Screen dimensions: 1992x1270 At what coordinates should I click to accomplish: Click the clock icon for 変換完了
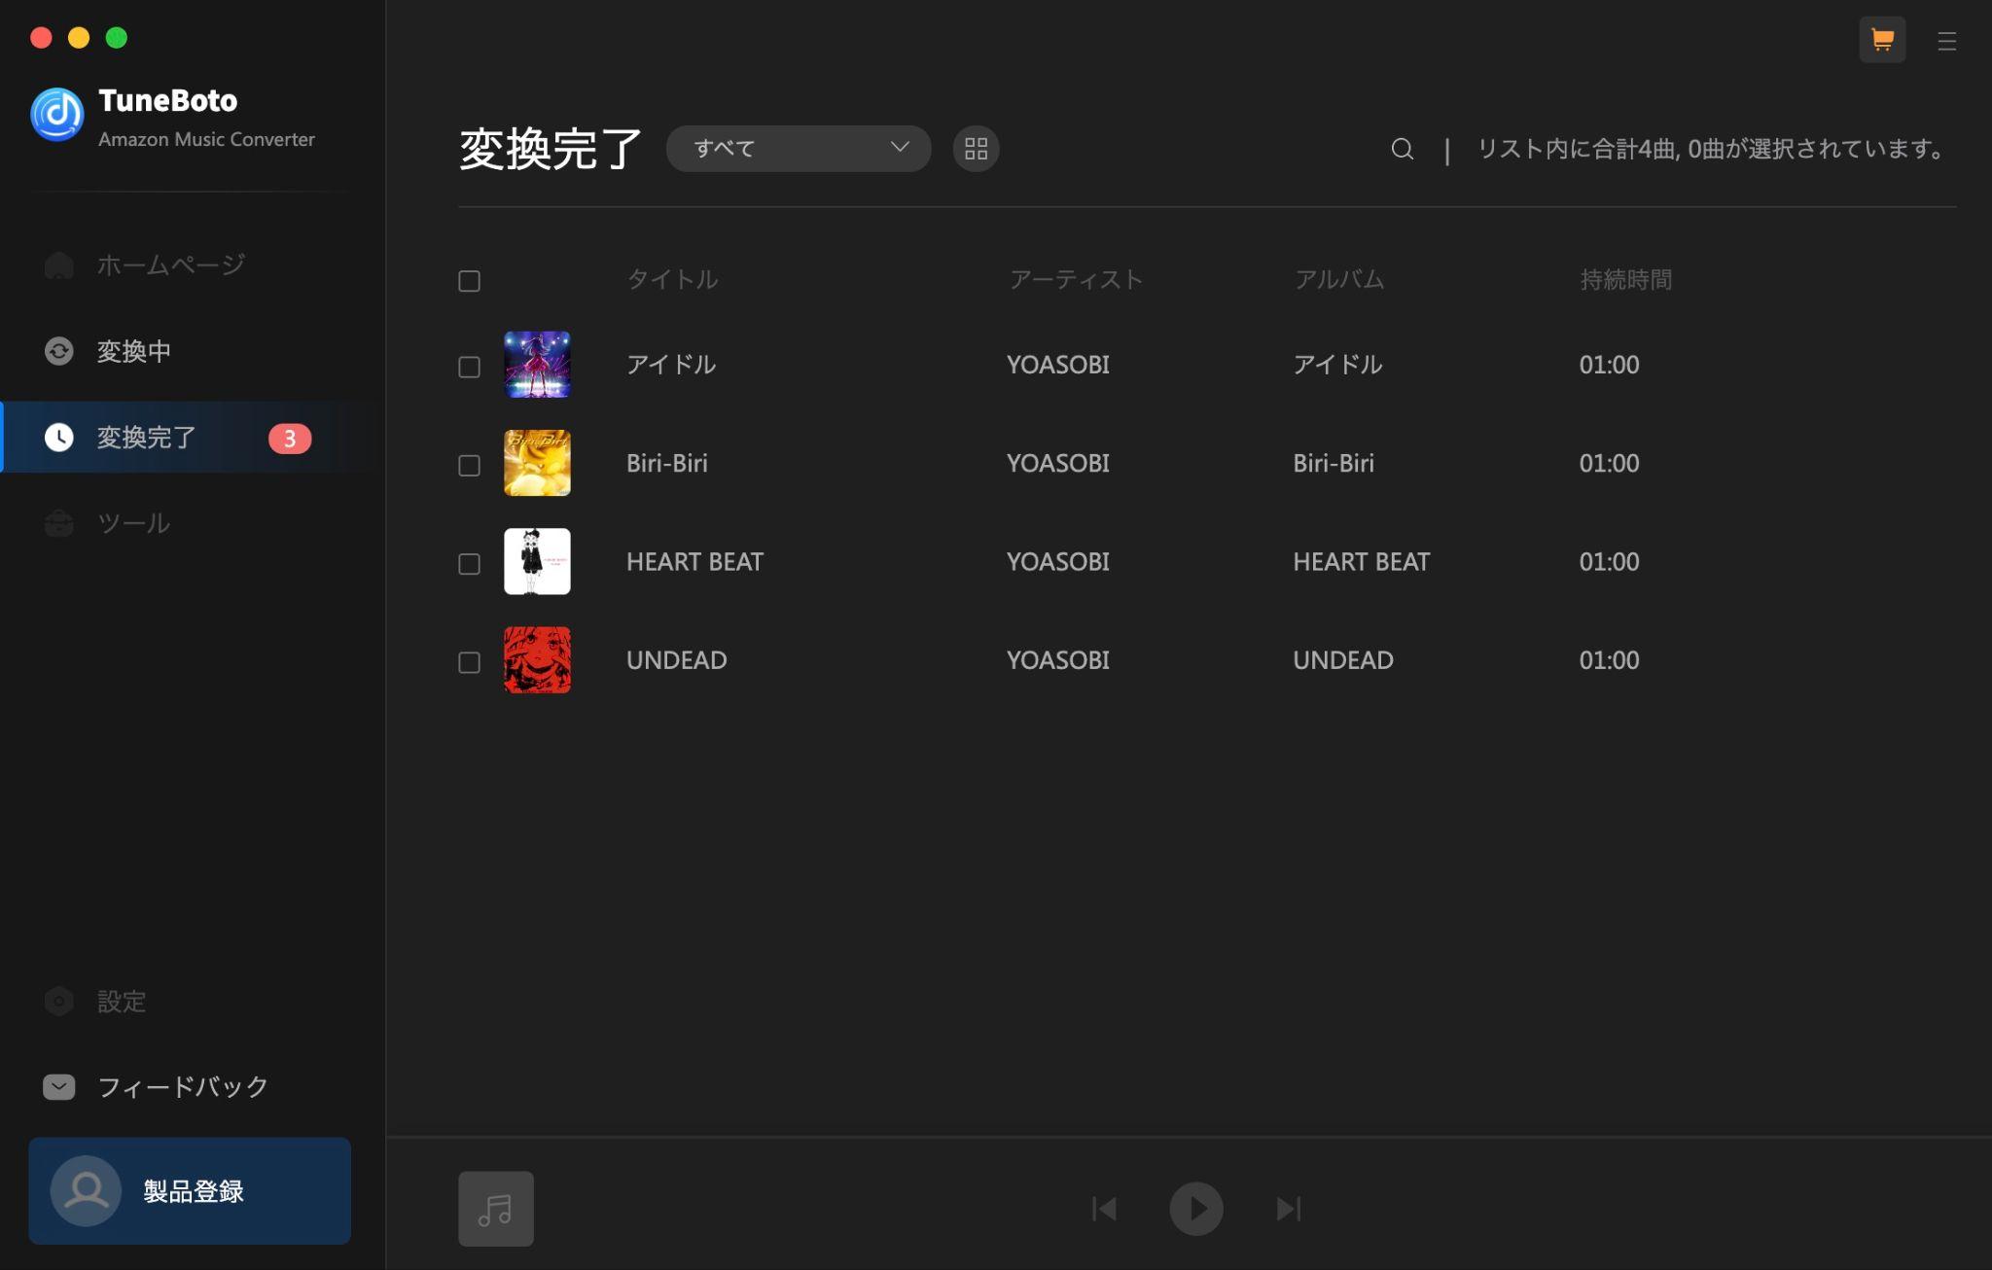coord(59,438)
